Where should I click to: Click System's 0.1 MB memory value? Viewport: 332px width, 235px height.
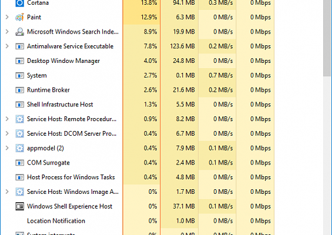[x=185, y=75]
